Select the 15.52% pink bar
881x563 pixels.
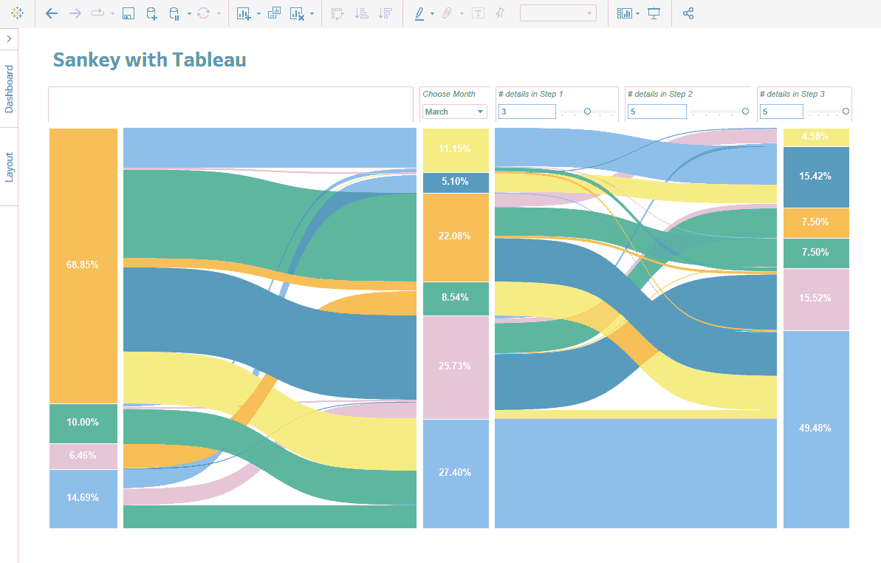pyautogui.click(x=816, y=299)
